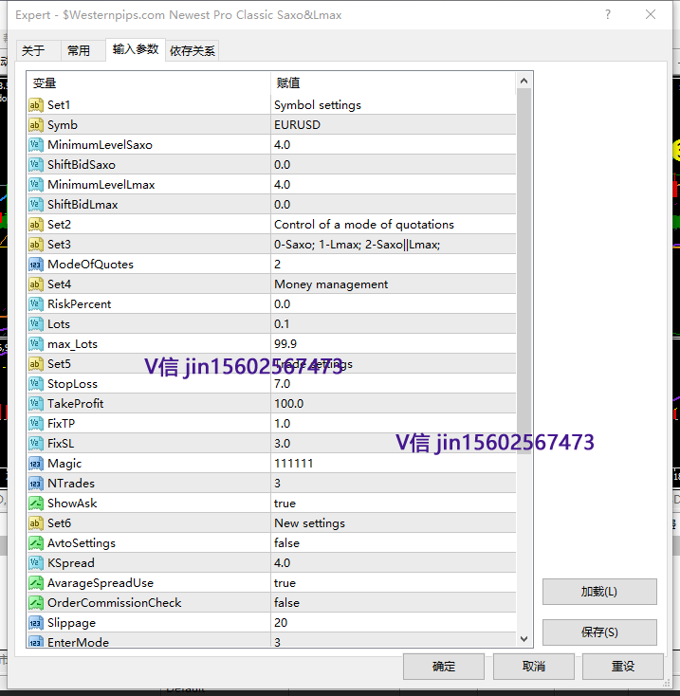The width and height of the screenshot is (680, 696).
Task: Click the TakeProfit value 100.0
Action: [288, 404]
